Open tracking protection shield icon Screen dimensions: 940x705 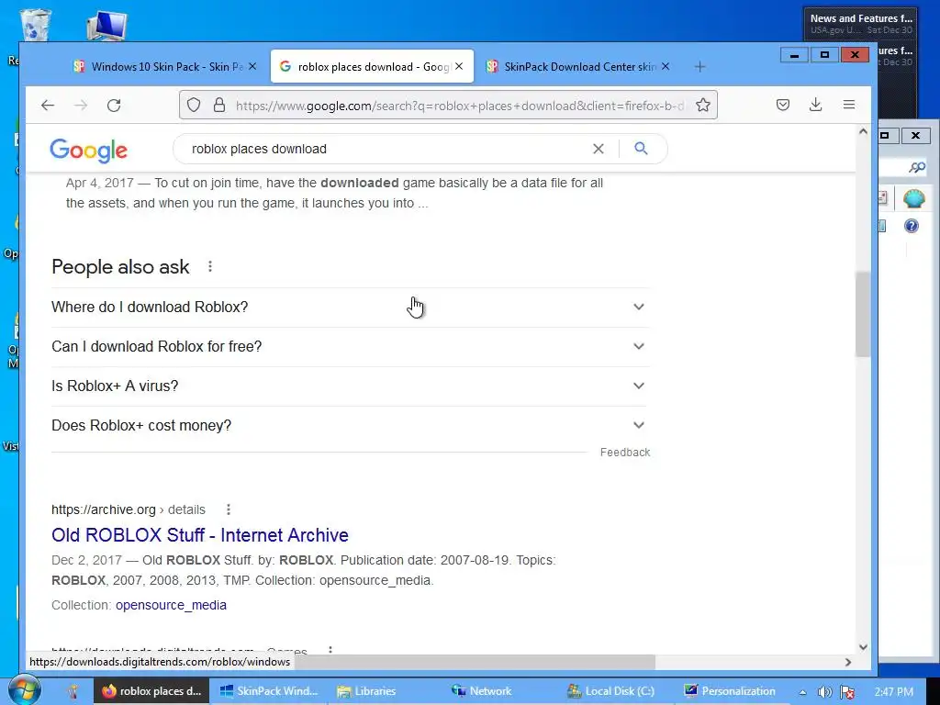[x=194, y=106]
